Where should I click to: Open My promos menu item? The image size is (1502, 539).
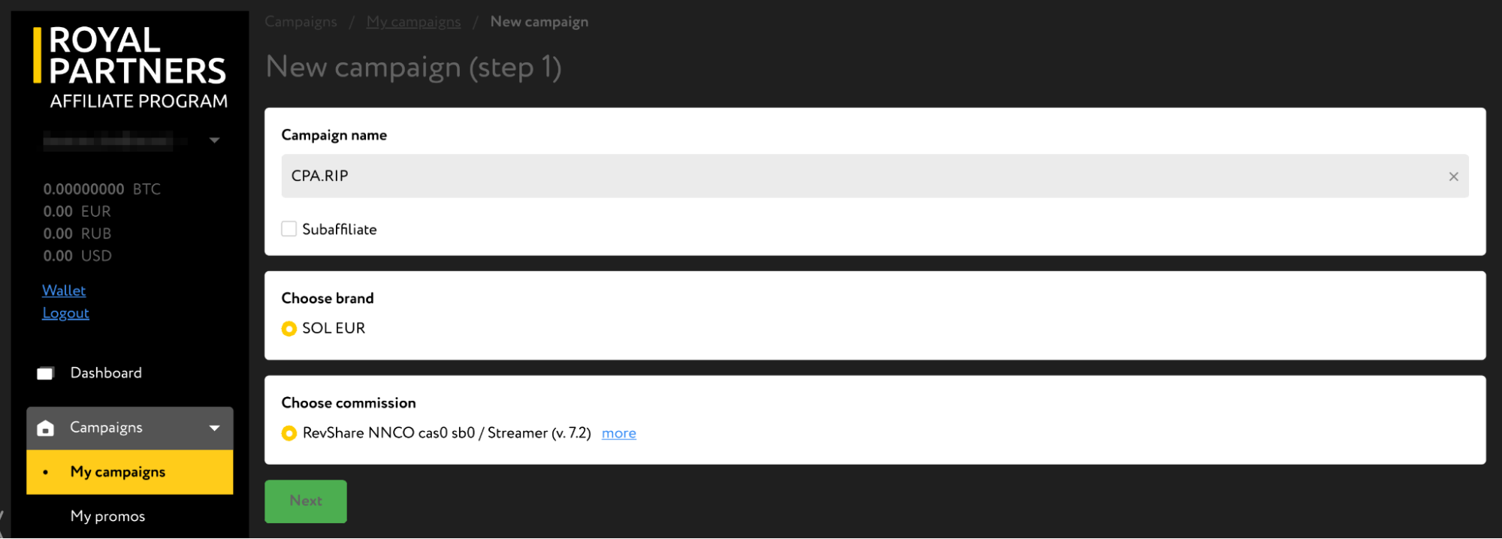(107, 516)
